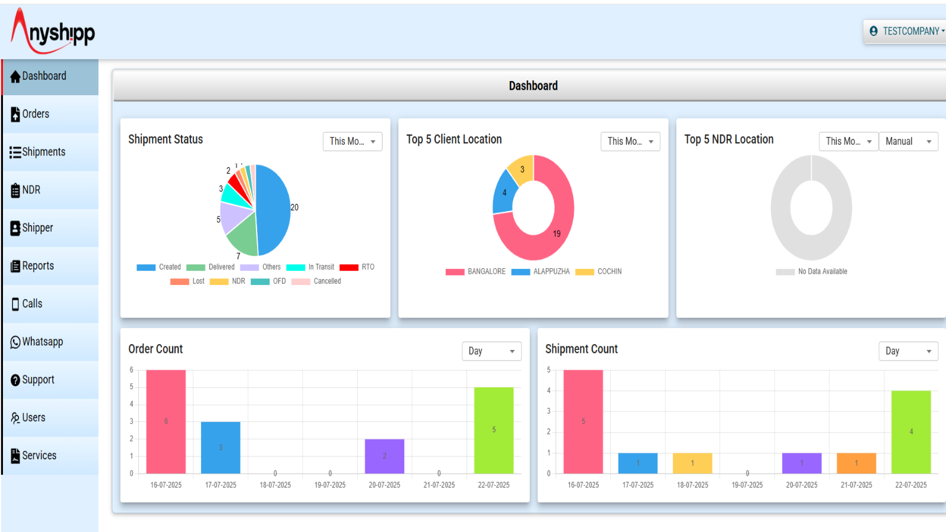This screenshot has height=532, width=946.
Task: Click the 22-07-2025 green Order Count bar
Action: [x=494, y=430]
